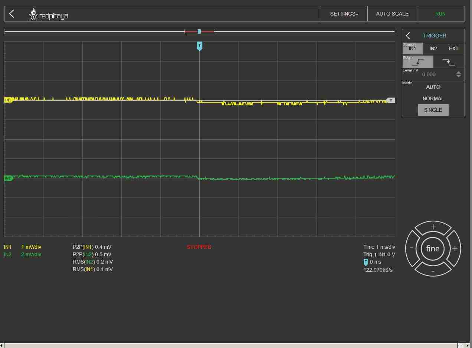Click the back arrow in top header
The height and width of the screenshot is (348, 472).
12,14
